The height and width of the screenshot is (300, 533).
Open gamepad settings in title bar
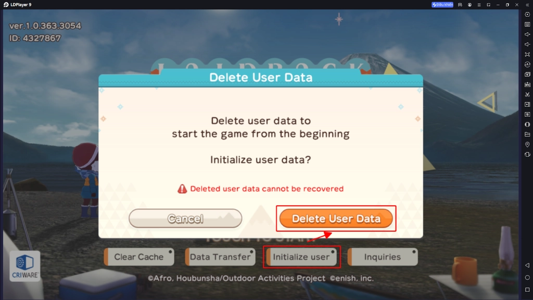click(460, 5)
